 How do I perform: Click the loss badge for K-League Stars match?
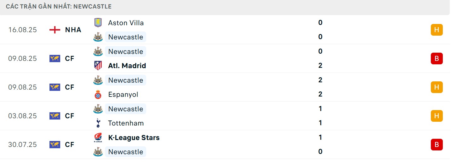437,144
